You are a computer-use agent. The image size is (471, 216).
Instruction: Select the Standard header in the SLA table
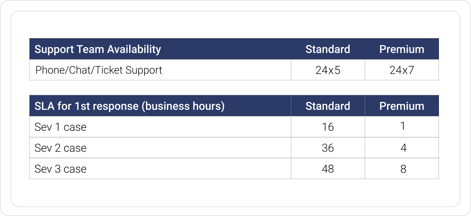coord(328,106)
